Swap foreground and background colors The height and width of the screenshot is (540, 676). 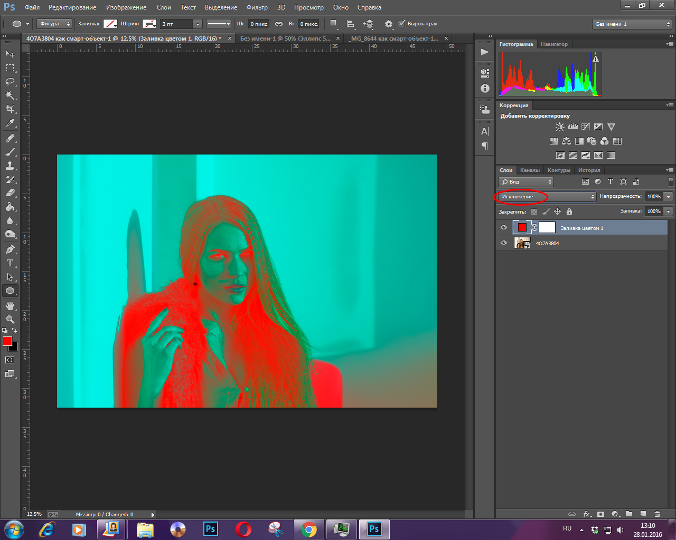[x=14, y=331]
